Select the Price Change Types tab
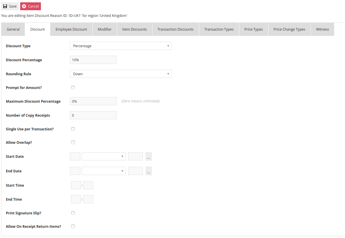Viewport: 345px width, 238px height. 289,29
